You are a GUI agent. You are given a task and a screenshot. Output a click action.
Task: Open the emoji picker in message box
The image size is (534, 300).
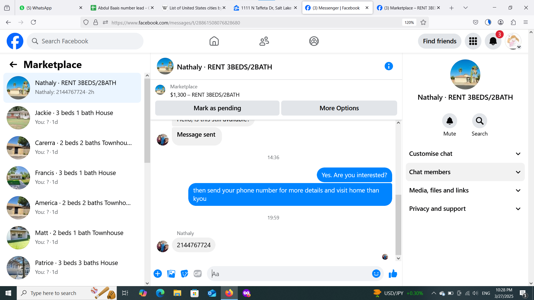point(376,274)
